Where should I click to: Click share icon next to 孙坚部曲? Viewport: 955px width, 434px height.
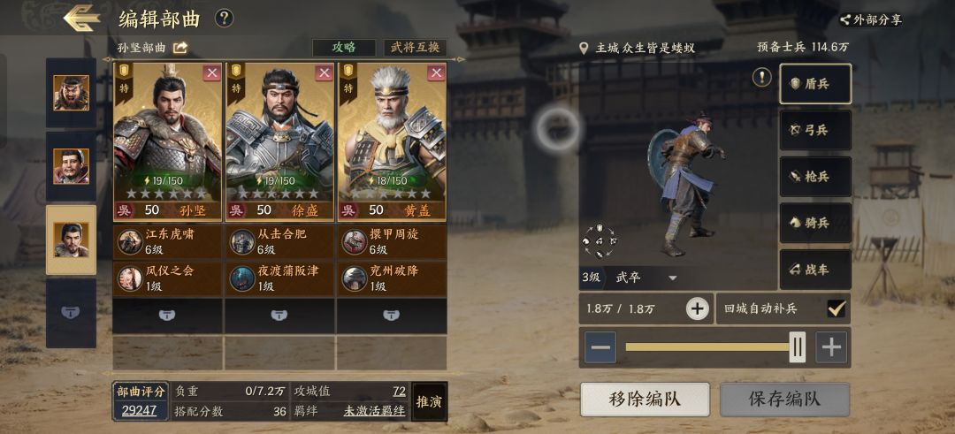point(180,48)
